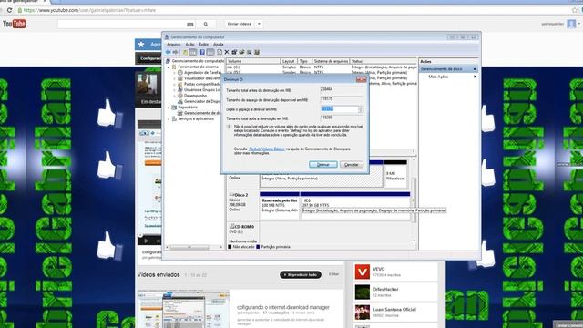
Task: Open the internet download manager video thumbnail
Action: tap(183, 310)
